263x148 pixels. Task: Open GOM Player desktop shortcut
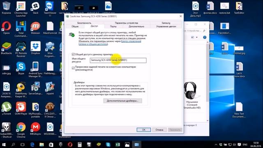pos(21,109)
